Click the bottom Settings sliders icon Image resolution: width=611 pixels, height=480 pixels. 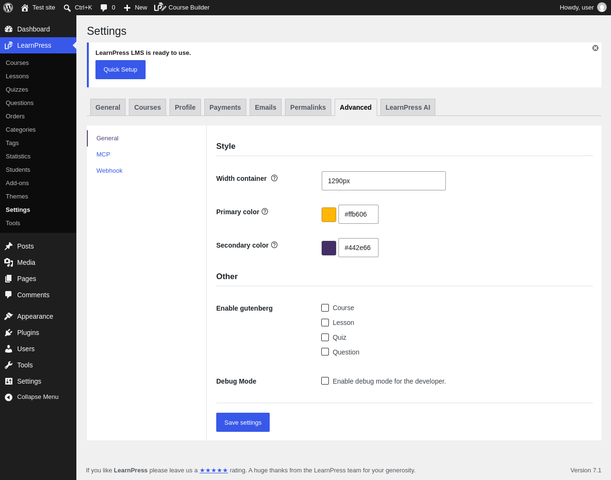(x=9, y=381)
